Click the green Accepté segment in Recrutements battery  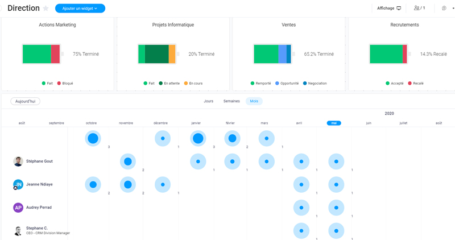click(x=386, y=54)
